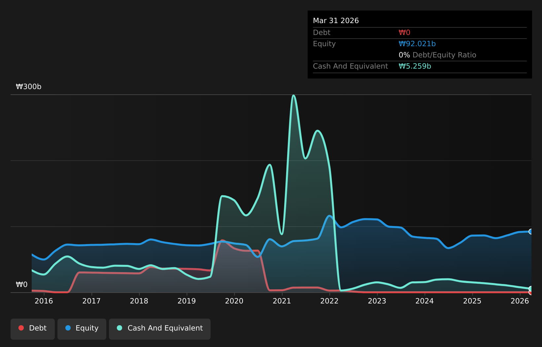Click the Cash And Equivalent tooltip row label

[351, 66]
